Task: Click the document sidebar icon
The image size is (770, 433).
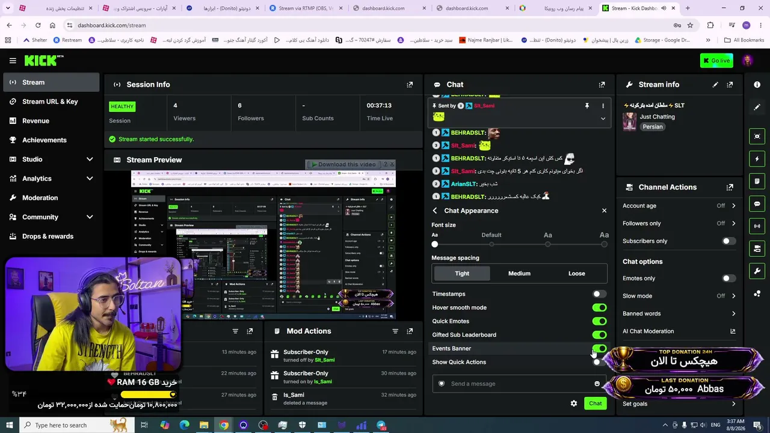Action: (x=757, y=181)
